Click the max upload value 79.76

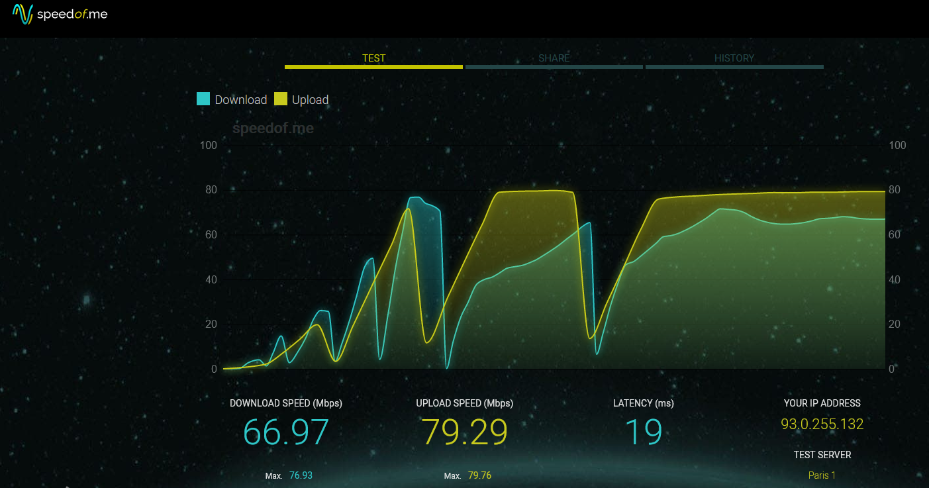tap(479, 475)
